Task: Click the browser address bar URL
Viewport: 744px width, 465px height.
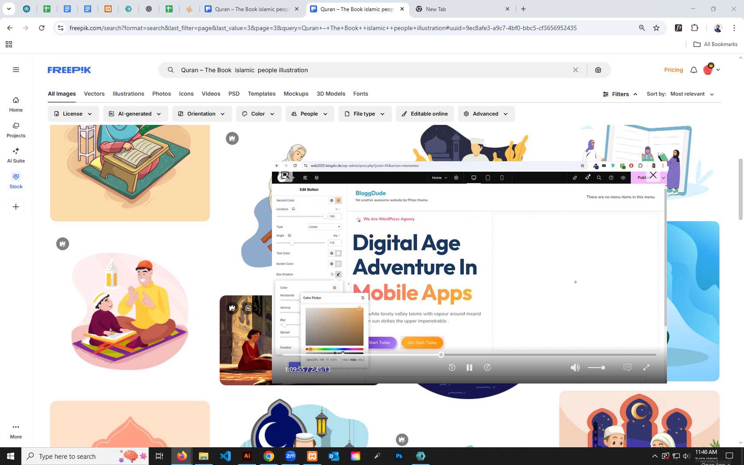Action: [x=323, y=28]
